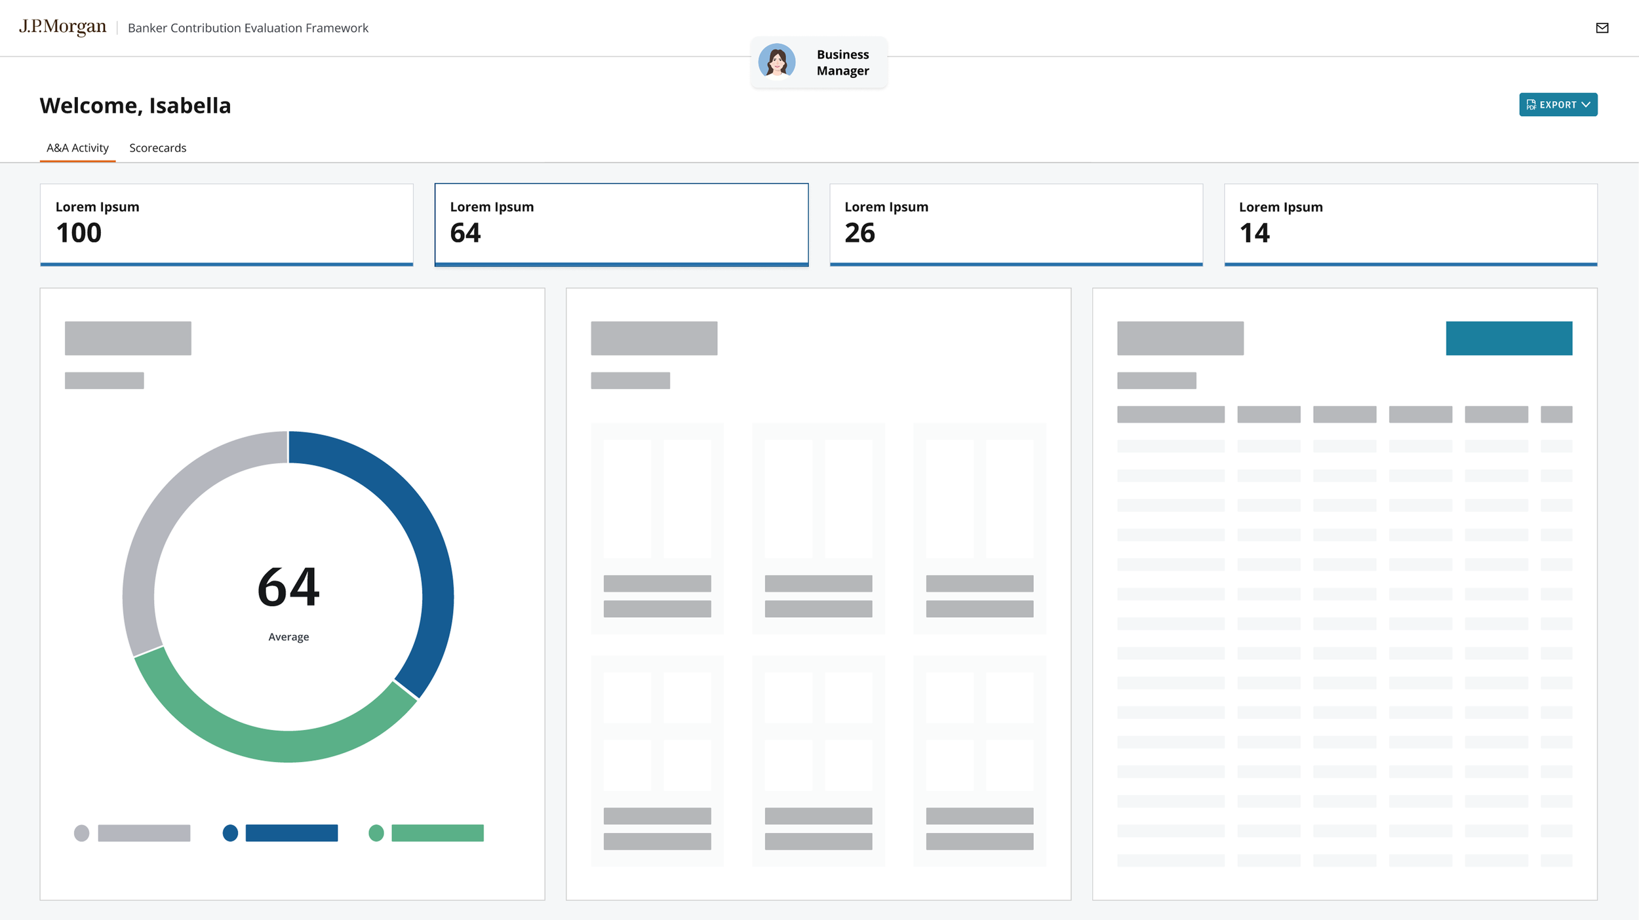Open the mail envelope icon
Image resolution: width=1639 pixels, height=920 pixels.
1602,28
